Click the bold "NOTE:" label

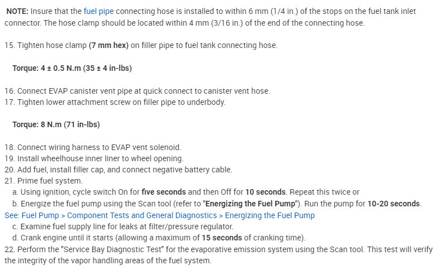(x=17, y=11)
